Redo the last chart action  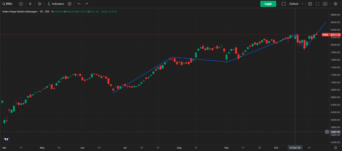(86, 4)
